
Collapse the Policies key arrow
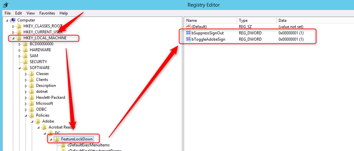point(26,115)
